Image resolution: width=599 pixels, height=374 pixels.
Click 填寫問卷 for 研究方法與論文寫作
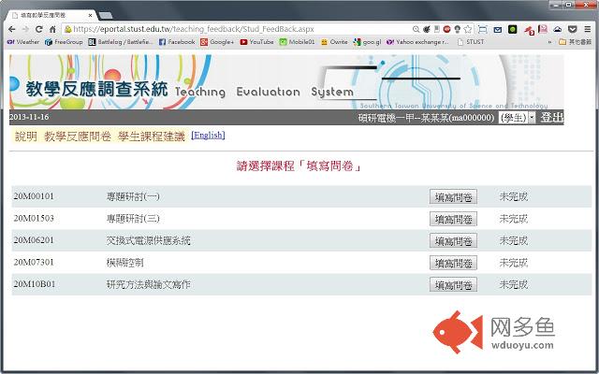pos(453,284)
